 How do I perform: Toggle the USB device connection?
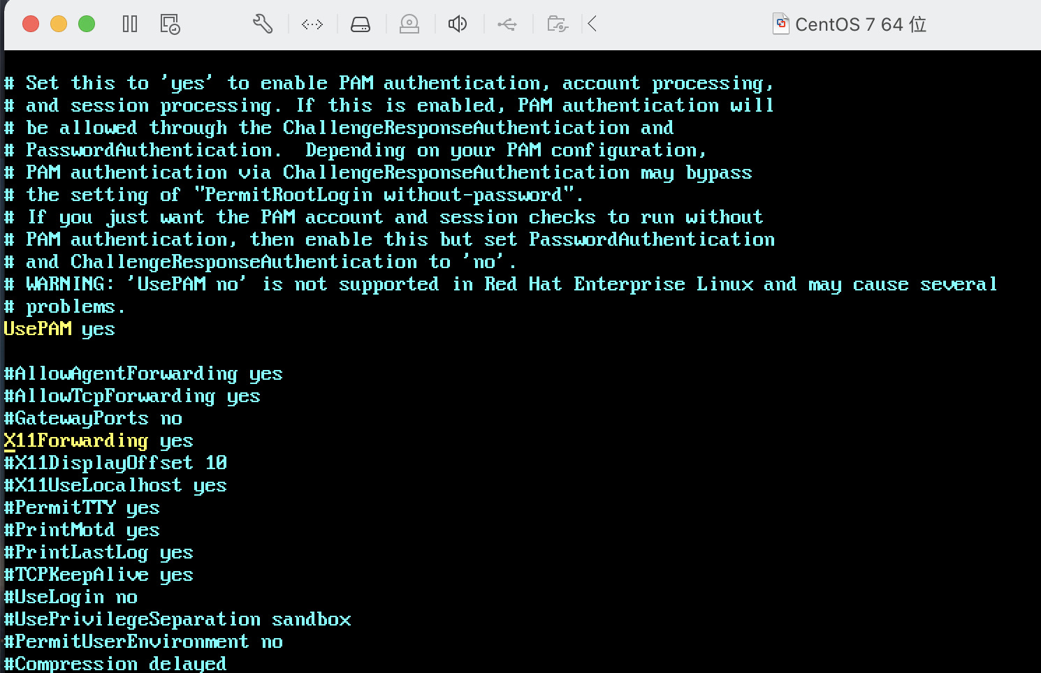click(x=507, y=23)
